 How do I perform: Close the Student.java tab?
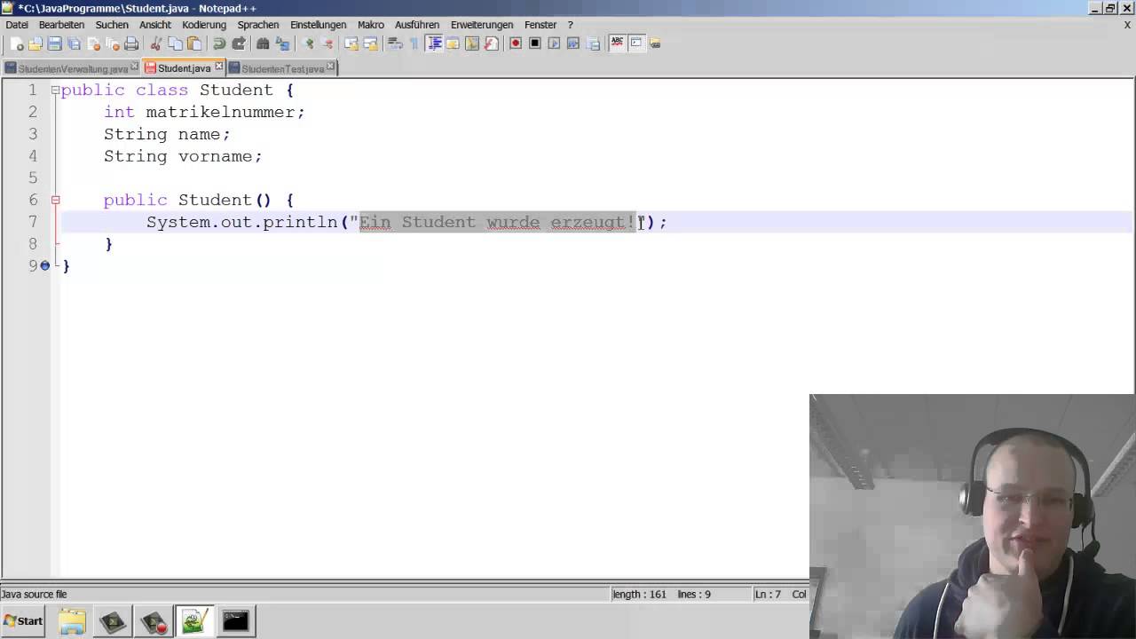(x=218, y=67)
